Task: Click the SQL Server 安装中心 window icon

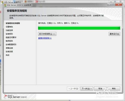Action: 2,2
